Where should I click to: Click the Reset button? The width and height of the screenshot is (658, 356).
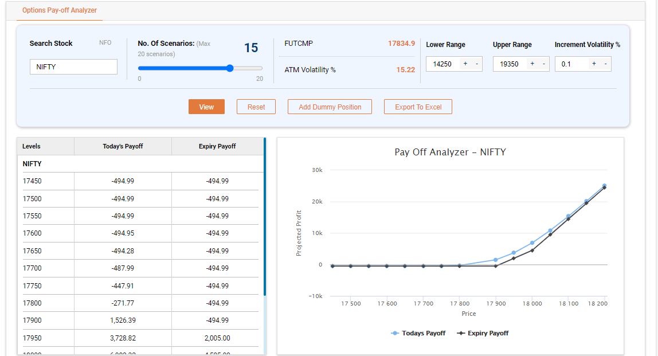coord(256,107)
